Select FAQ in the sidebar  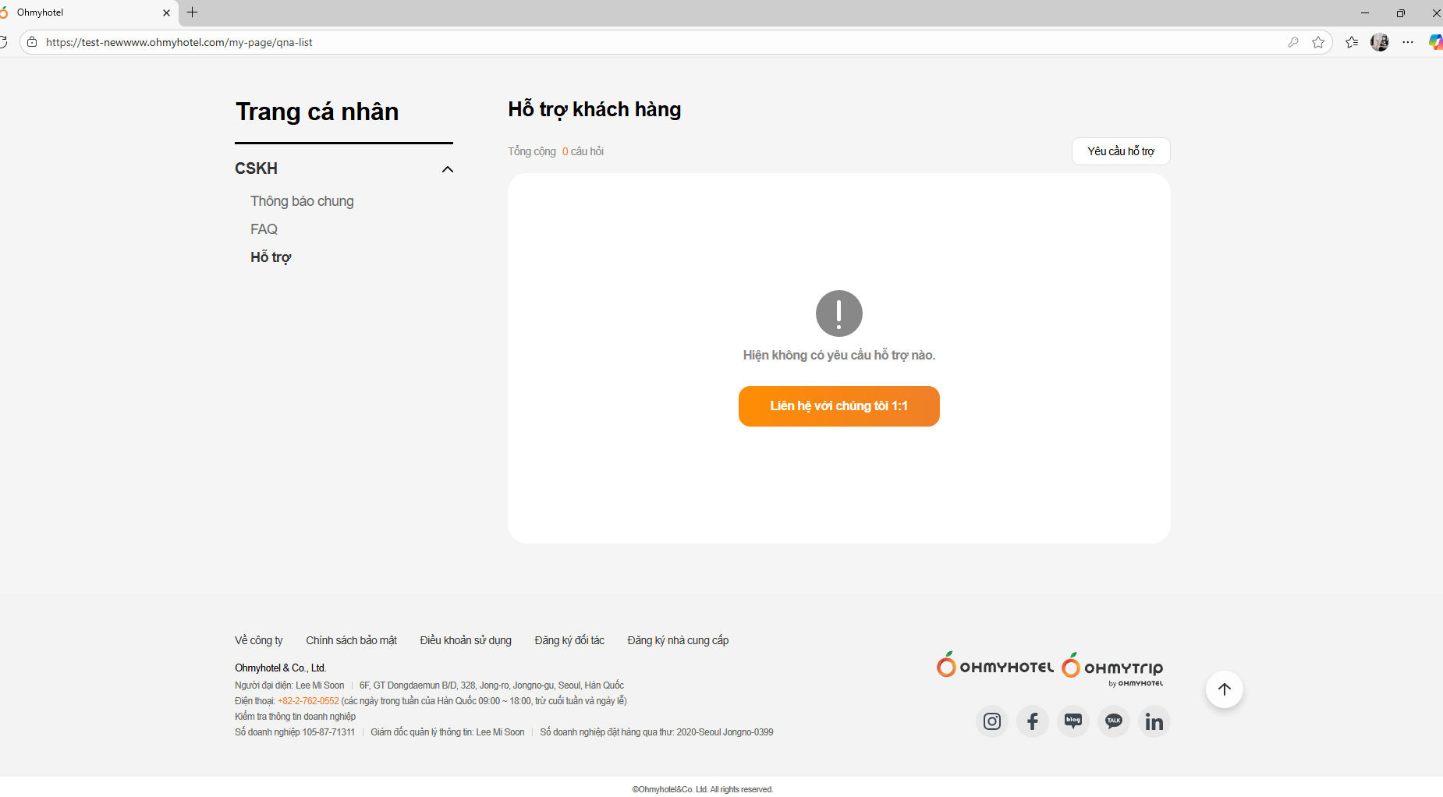pos(264,229)
